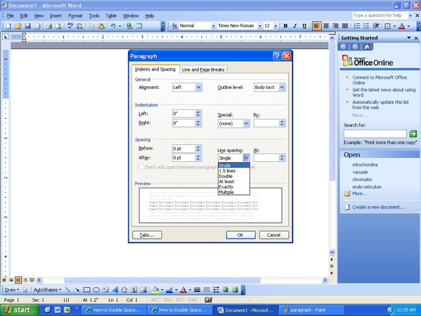Toggle OVR overtype mode in status bar
The width and height of the screenshot is (421, 316).
192,300
